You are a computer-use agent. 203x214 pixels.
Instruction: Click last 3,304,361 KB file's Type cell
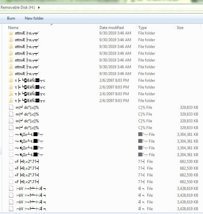click(x=146, y=155)
